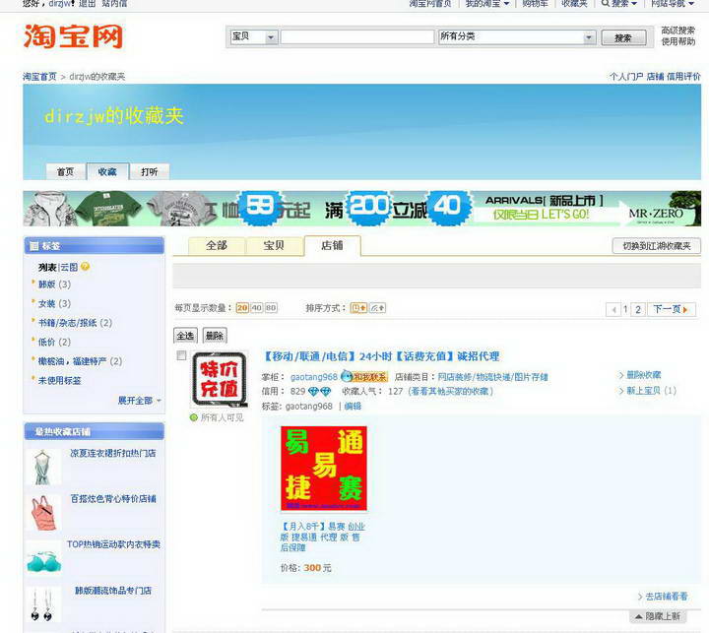Expand all tags with 展开全部
Image resolution: width=709 pixels, height=633 pixels.
pos(139,400)
